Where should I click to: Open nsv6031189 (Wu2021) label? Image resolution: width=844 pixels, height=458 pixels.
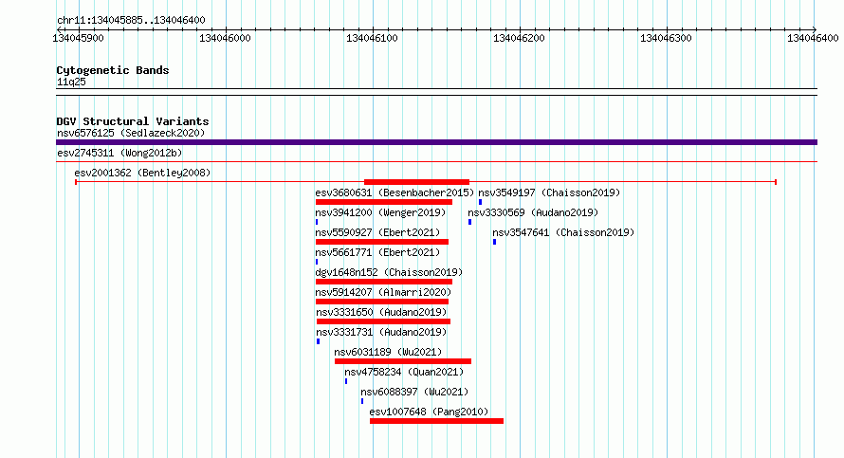[388, 352]
